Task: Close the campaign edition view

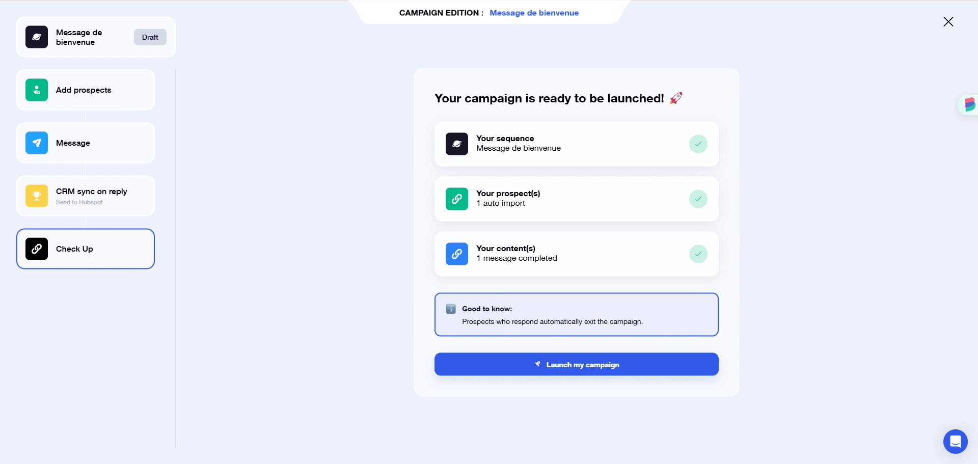Action: [x=948, y=22]
